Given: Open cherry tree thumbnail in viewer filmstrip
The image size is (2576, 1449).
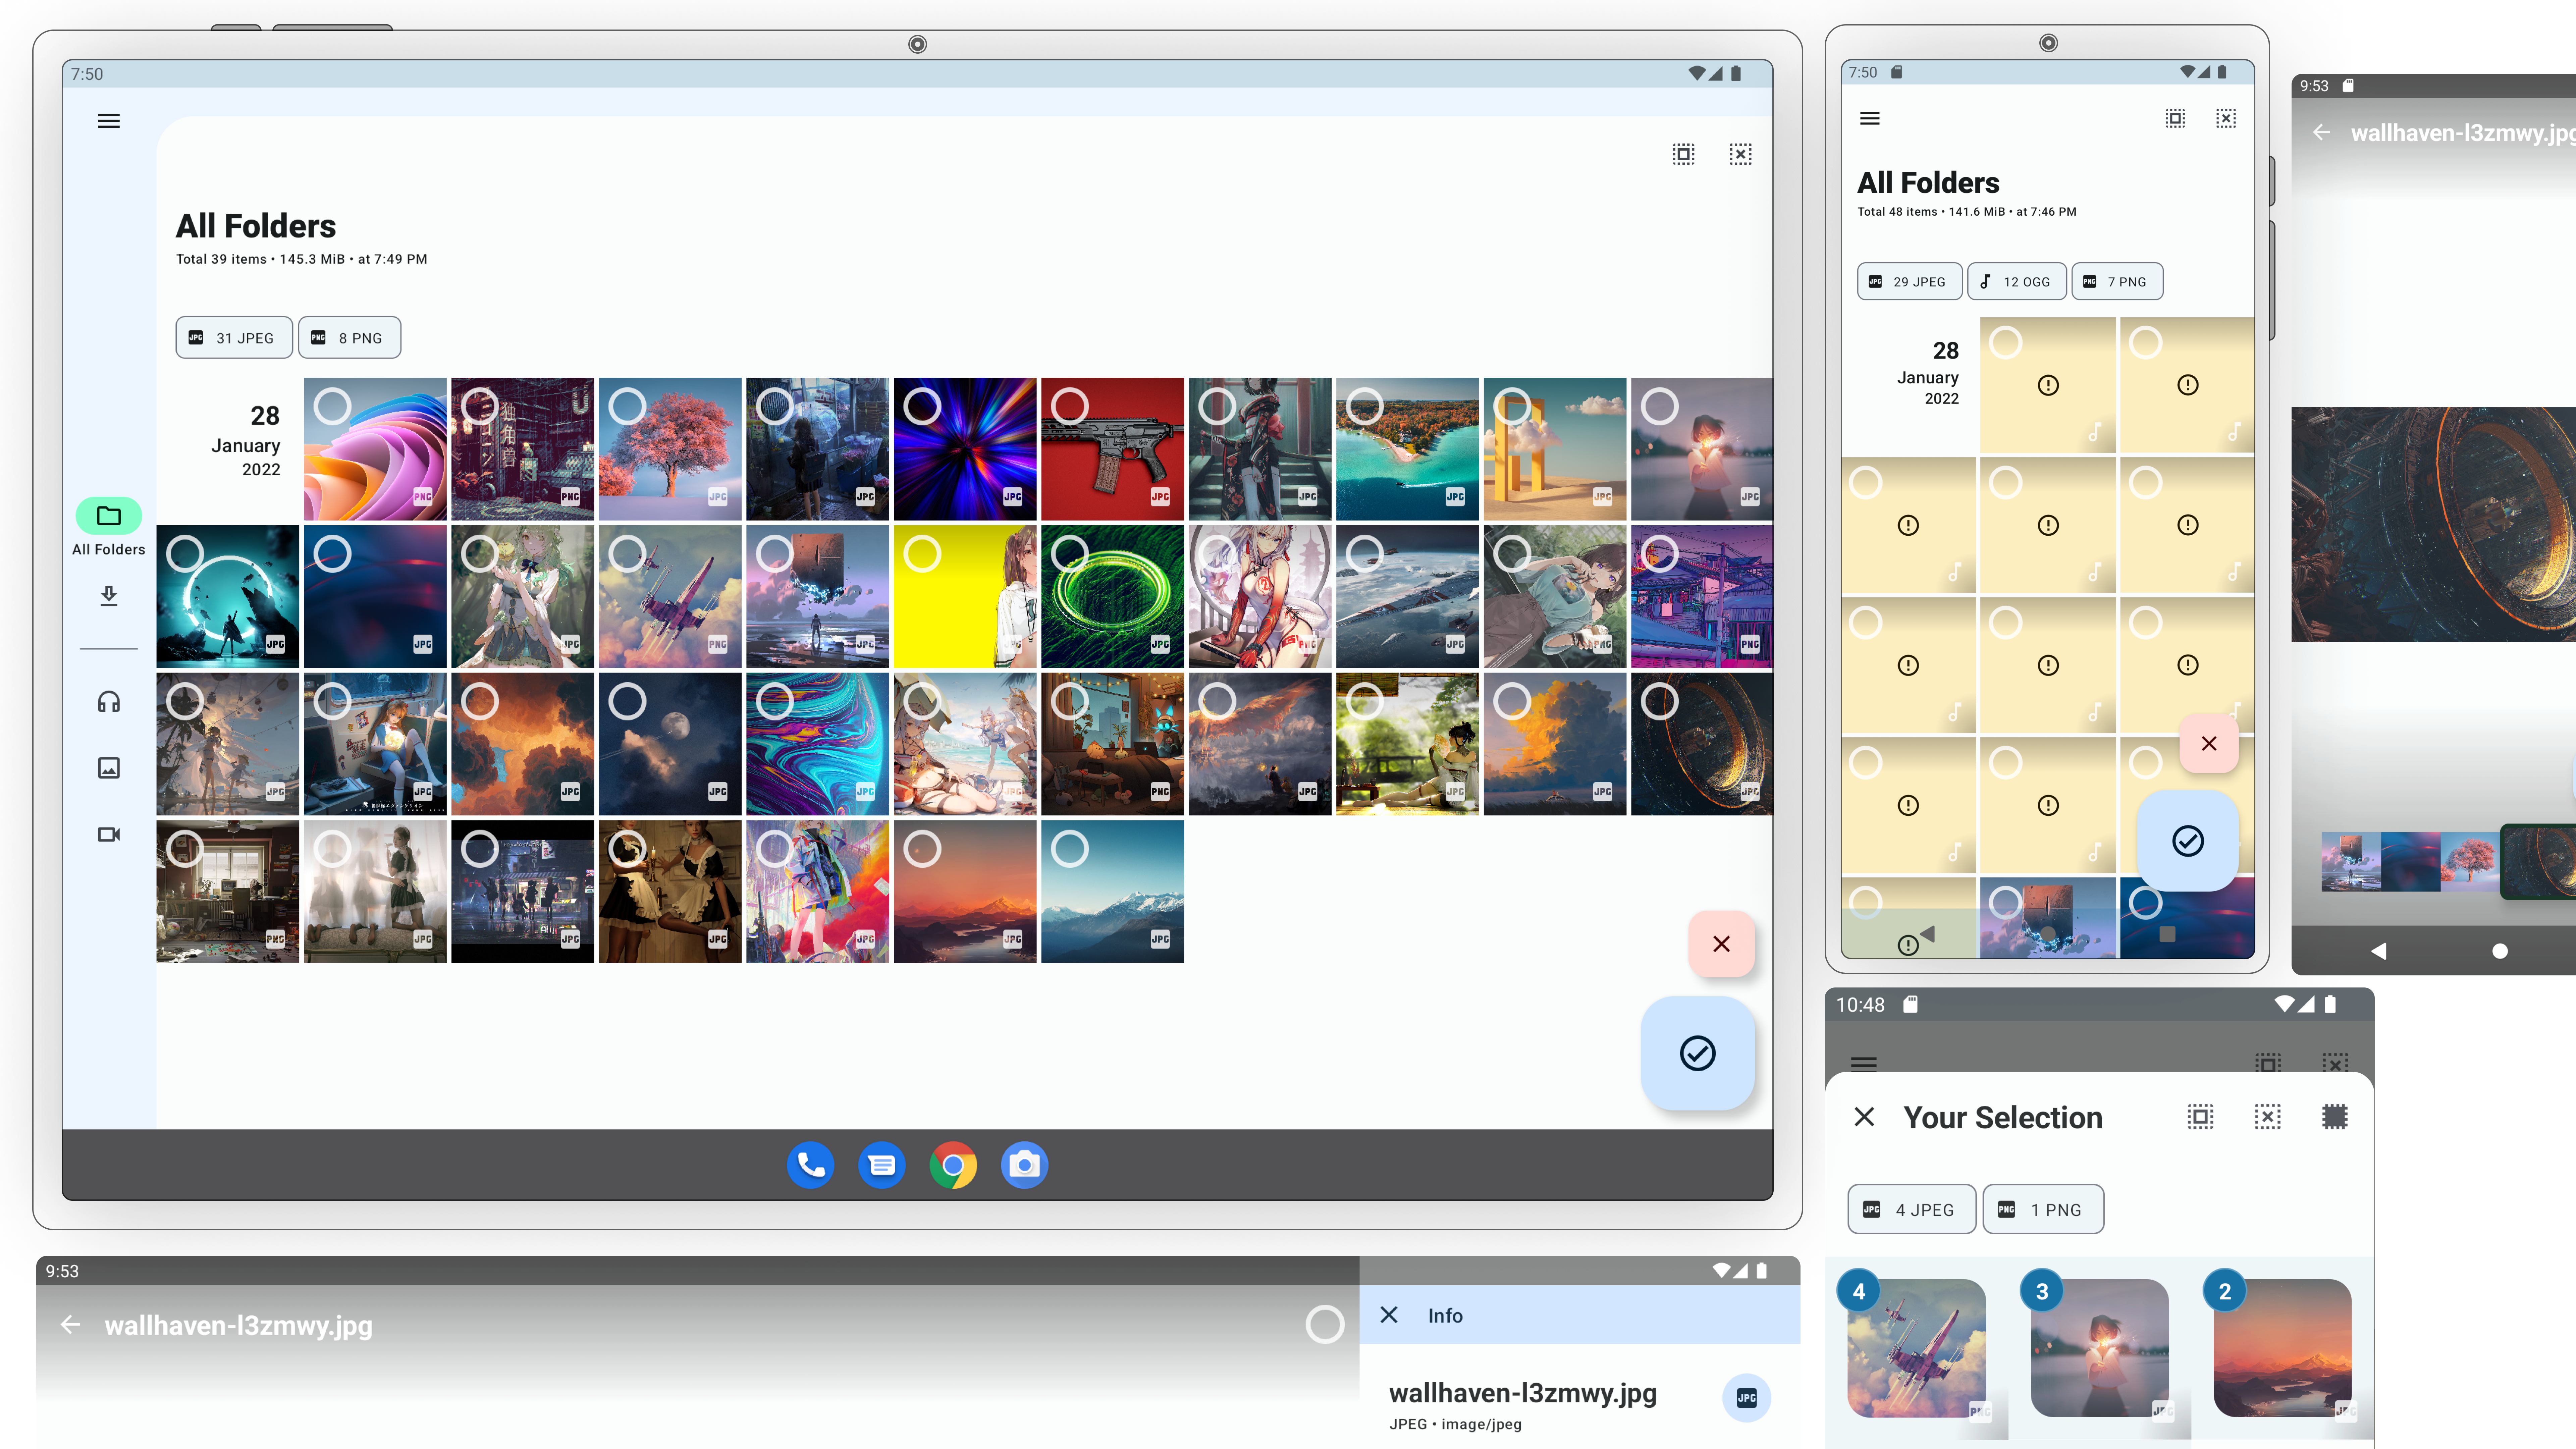Looking at the screenshot, I should (x=2470, y=862).
